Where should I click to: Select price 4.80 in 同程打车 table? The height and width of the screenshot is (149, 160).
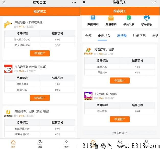pos(138,67)
